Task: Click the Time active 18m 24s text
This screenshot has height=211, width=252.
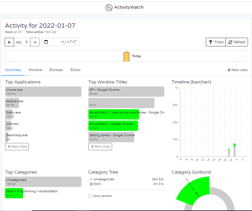Action: [41, 32]
